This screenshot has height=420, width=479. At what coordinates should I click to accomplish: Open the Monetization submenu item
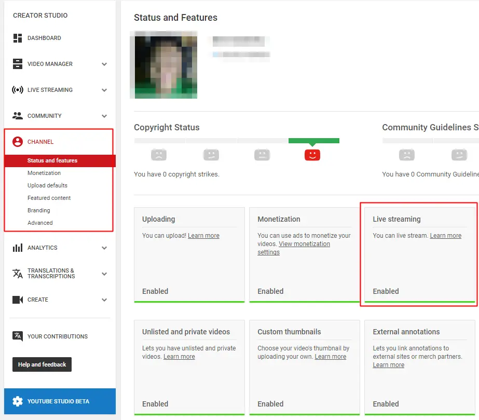[44, 173]
